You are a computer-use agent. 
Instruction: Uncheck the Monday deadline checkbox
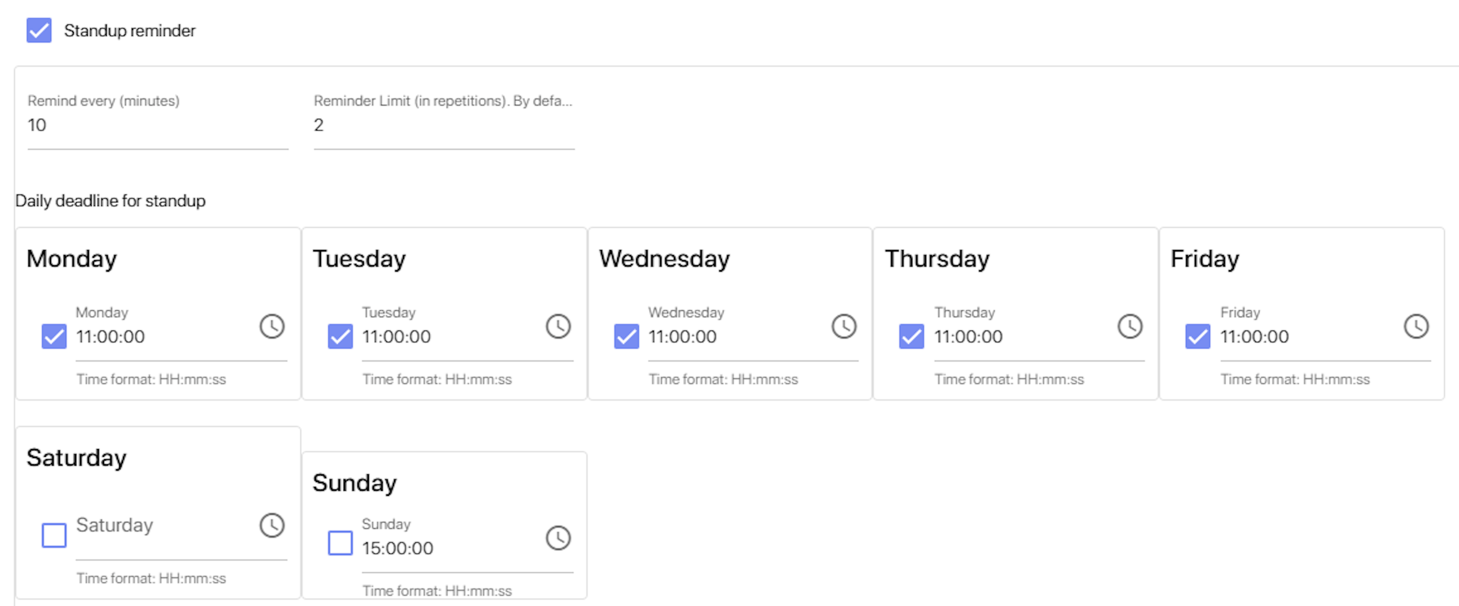pyautogui.click(x=54, y=336)
